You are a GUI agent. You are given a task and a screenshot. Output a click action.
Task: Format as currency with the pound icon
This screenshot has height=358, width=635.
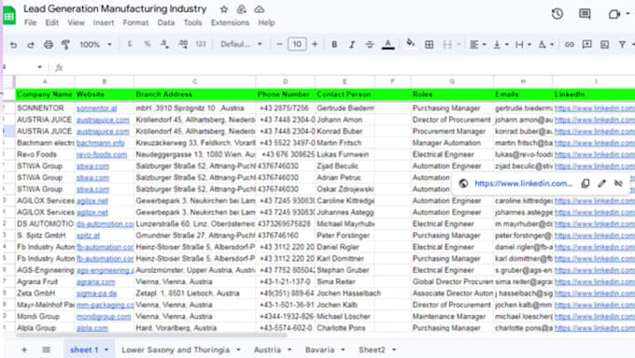pos(130,44)
